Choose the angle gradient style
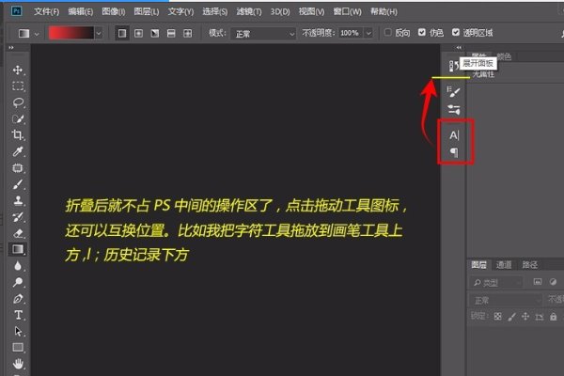Screen dimensions: 564x376 pos(155,33)
